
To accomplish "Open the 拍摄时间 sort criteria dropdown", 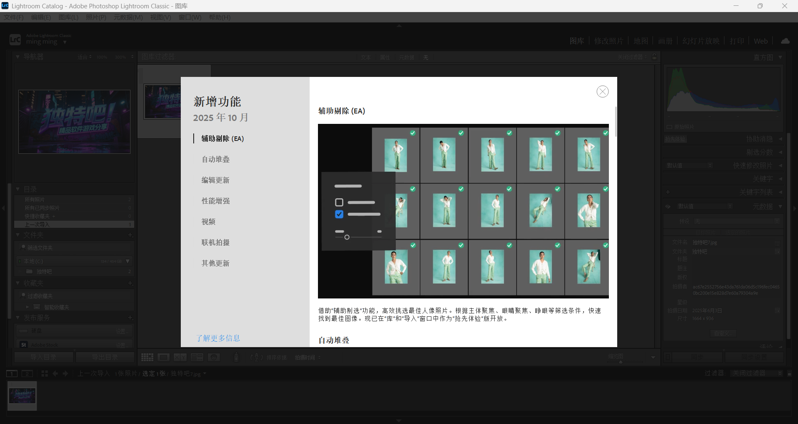I will (x=309, y=357).
